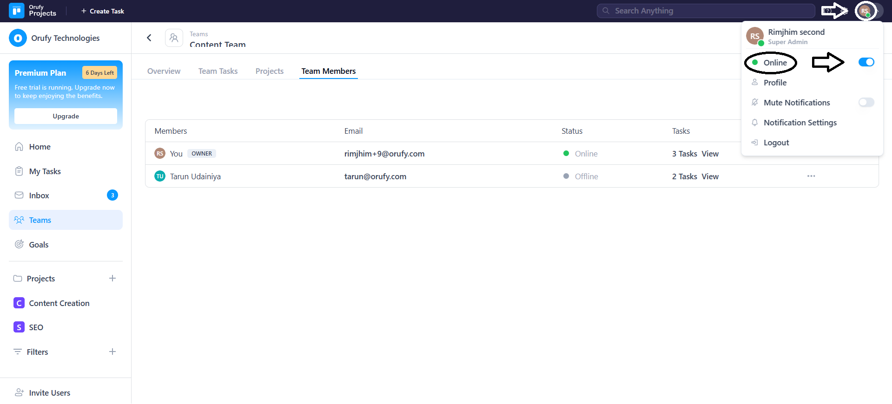
Task: Click the Orufy Projects logo icon
Action: point(16,11)
